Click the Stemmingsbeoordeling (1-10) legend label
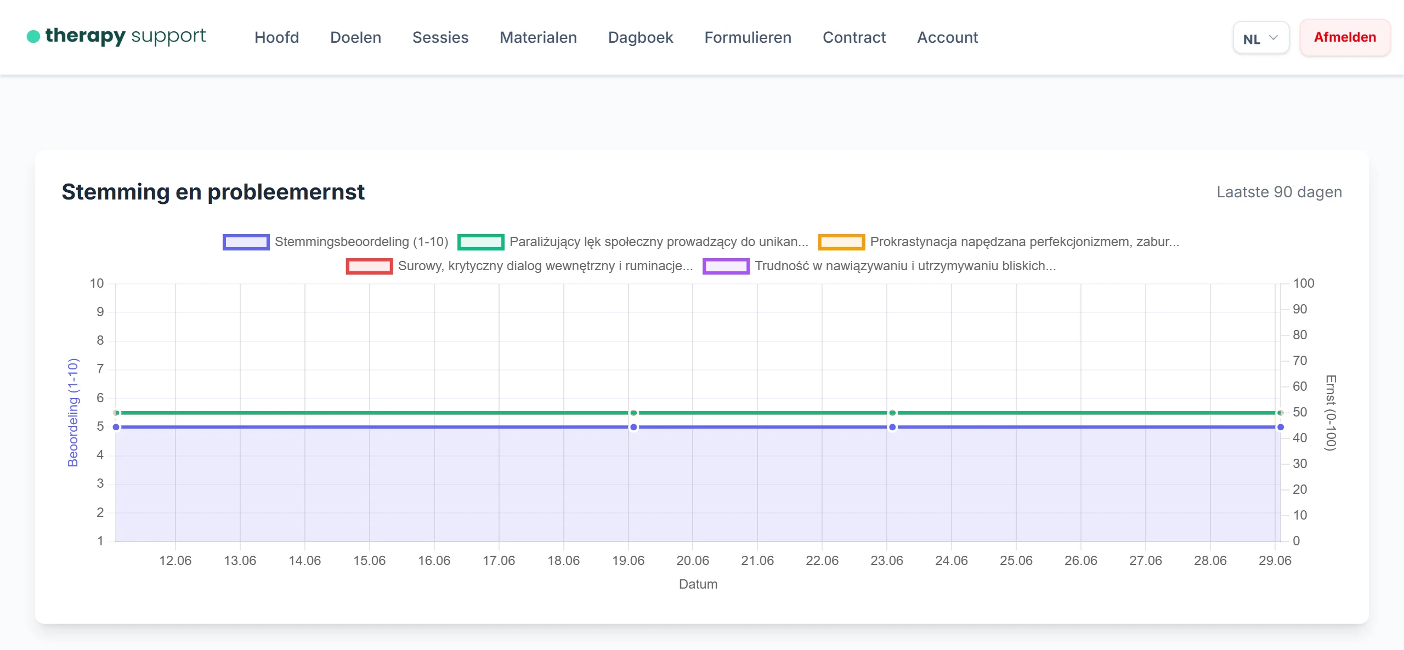 pyautogui.click(x=361, y=242)
